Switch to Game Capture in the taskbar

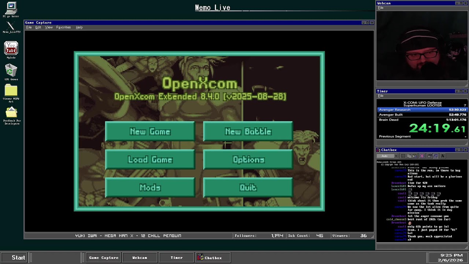pos(104,257)
